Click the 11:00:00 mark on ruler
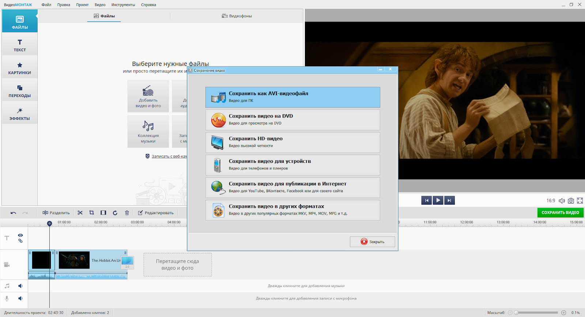The height and width of the screenshot is (317, 585). click(x=430, y=222)
